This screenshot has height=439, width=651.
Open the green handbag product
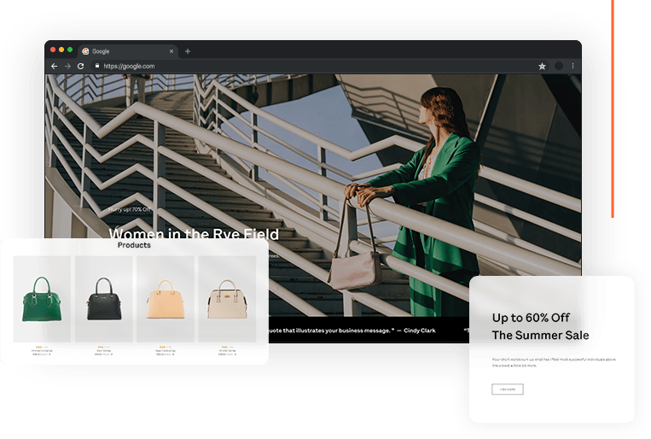point(41,299)
